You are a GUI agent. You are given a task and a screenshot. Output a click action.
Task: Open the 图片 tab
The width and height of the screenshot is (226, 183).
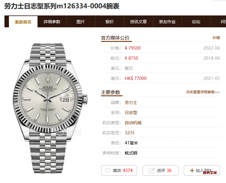coord(81,22)
